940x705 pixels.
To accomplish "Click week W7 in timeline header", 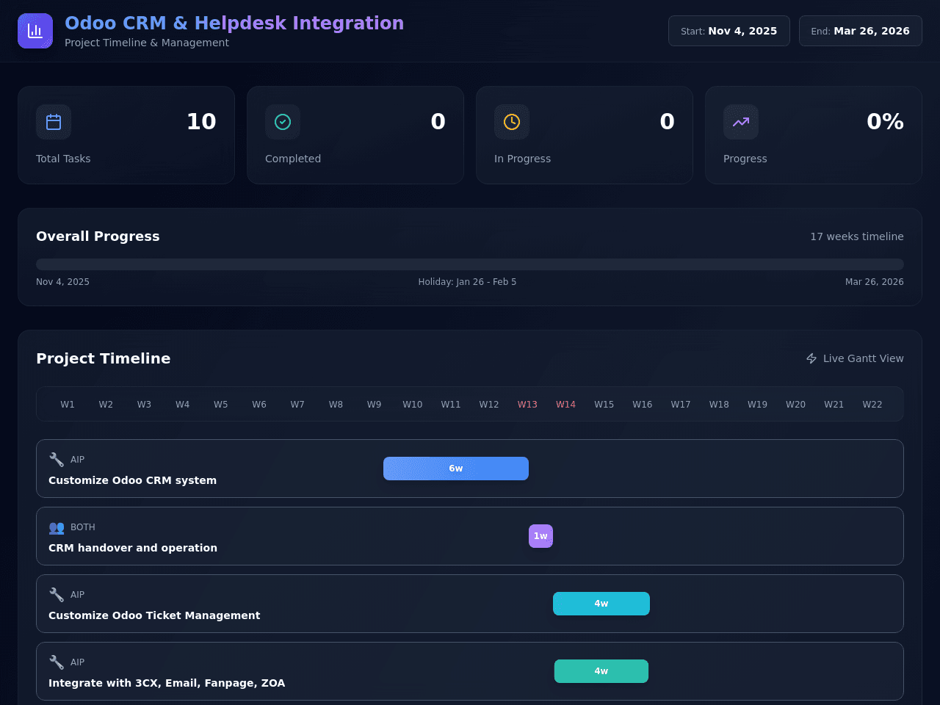I will pos(297,405).
